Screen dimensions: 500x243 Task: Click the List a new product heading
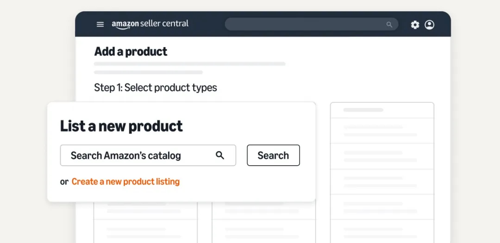coord(121,126)
